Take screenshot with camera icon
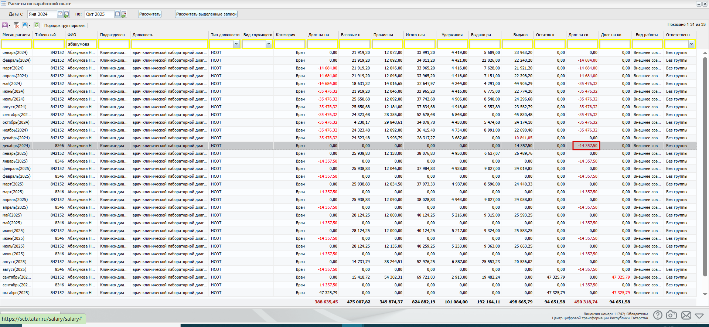The width and height of the screenshot is (709, 327). 671,315
